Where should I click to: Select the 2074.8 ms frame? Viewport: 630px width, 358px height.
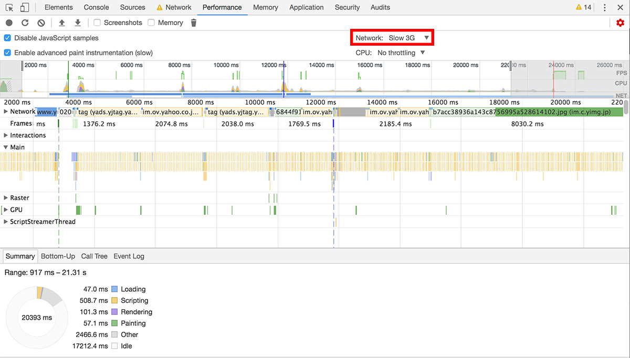click(x=172, y=124)
